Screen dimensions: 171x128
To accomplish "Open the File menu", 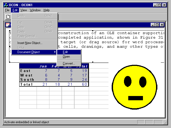I will pos(7,10).
